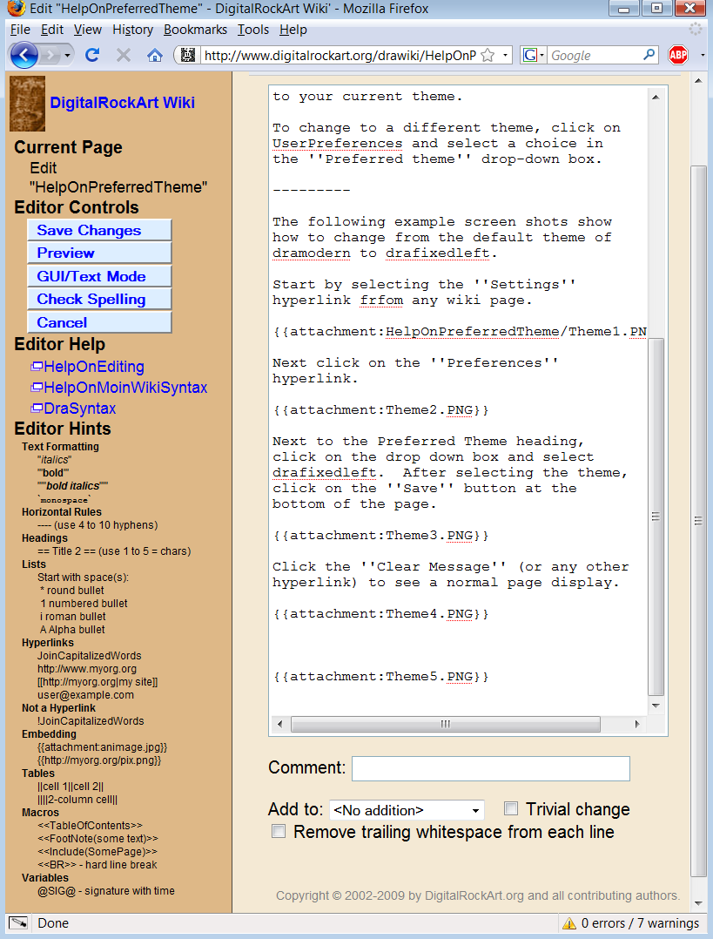Click the Adblock Plus ABP icon
The image size is (713, 939).
point(677,55)
